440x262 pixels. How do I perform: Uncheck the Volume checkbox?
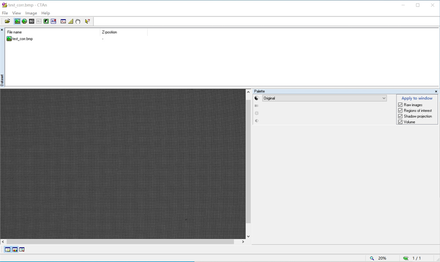(x=400, y=122)
